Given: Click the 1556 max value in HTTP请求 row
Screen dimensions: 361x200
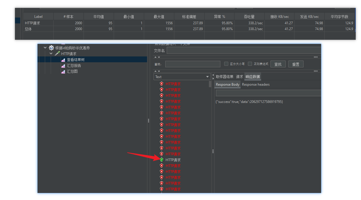Looking at the screenshot, I should (159, 23).
